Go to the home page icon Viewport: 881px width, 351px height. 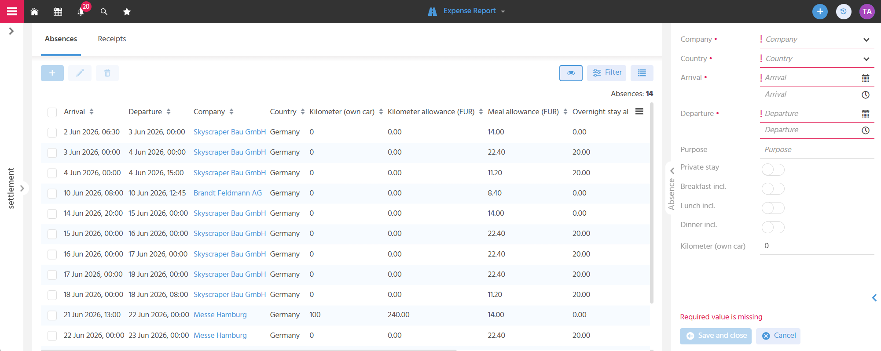[x=34, y=11]
